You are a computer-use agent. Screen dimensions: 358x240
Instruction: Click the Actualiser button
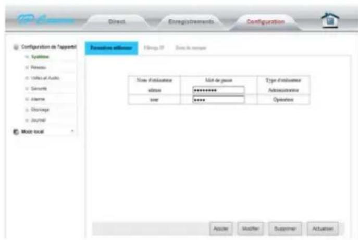pyautogui.click(x=323, y=229)
